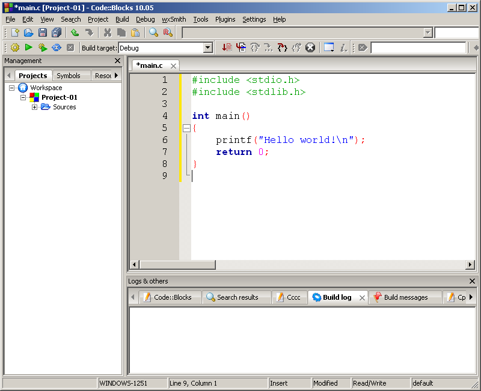Click the search text field beside the clear icon
This screenshot has width=481, height=391.
pyautogui.click(x=418, y=48)
